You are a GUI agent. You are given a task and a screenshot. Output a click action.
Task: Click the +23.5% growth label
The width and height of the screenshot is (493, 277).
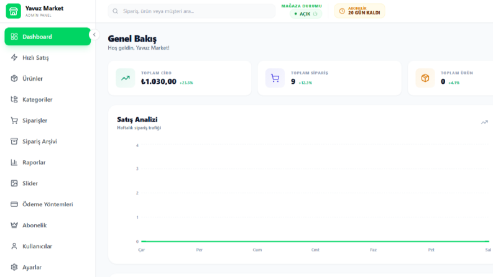186,83
